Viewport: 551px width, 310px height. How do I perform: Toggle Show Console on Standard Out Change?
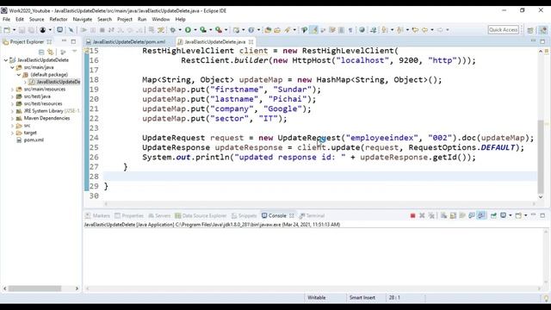472,215
